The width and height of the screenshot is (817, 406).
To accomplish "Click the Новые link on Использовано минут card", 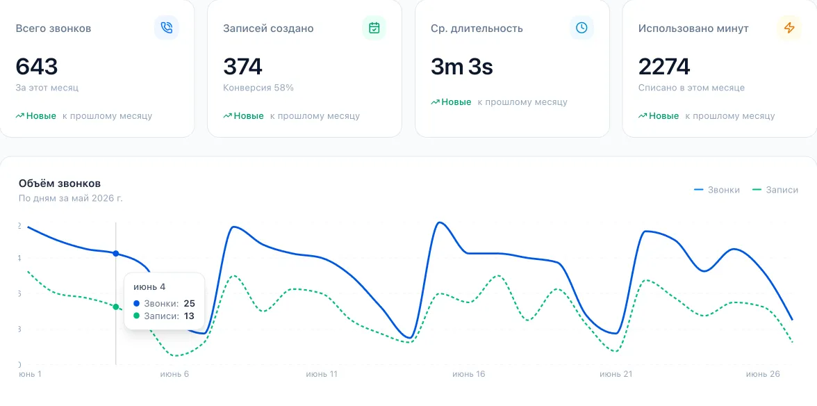I will click(664, 115).
